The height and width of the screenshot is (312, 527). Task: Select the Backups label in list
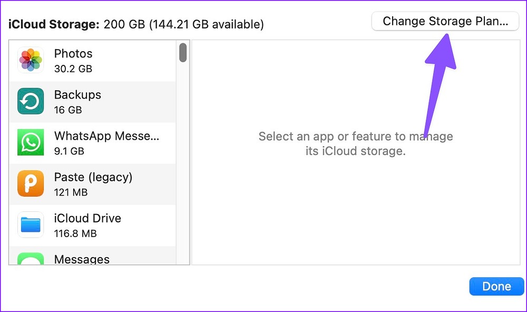coord(77,95)
